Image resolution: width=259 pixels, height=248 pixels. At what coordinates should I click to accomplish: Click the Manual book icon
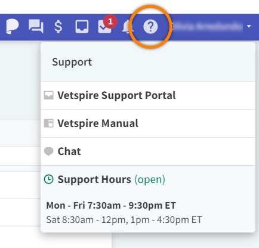[49, 123]
